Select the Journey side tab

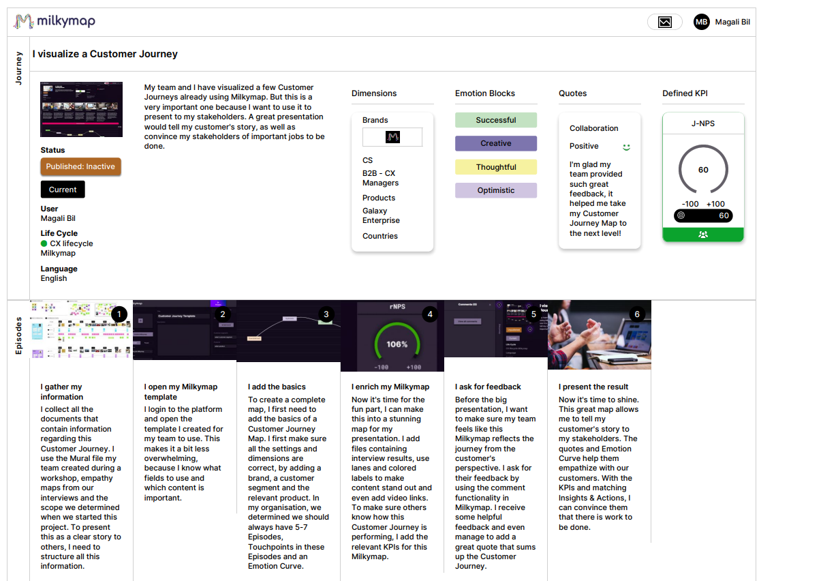(18, 68)
